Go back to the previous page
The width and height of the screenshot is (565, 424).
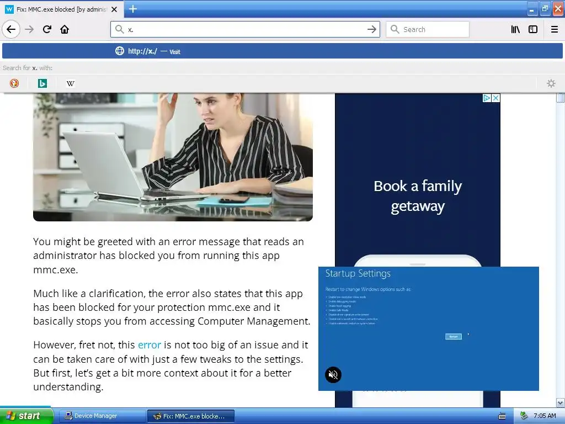click(x=11, y=29)
